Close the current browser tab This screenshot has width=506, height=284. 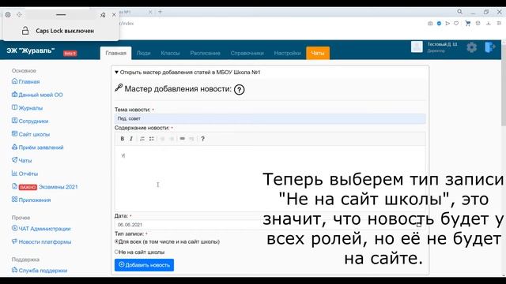[150, 12]
